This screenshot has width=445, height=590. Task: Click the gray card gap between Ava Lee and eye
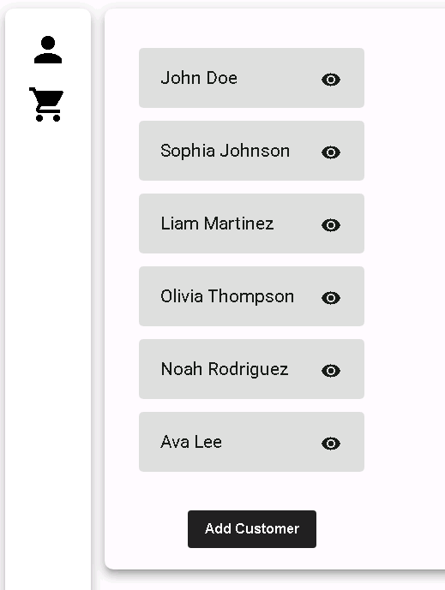(x=271, y=442)
